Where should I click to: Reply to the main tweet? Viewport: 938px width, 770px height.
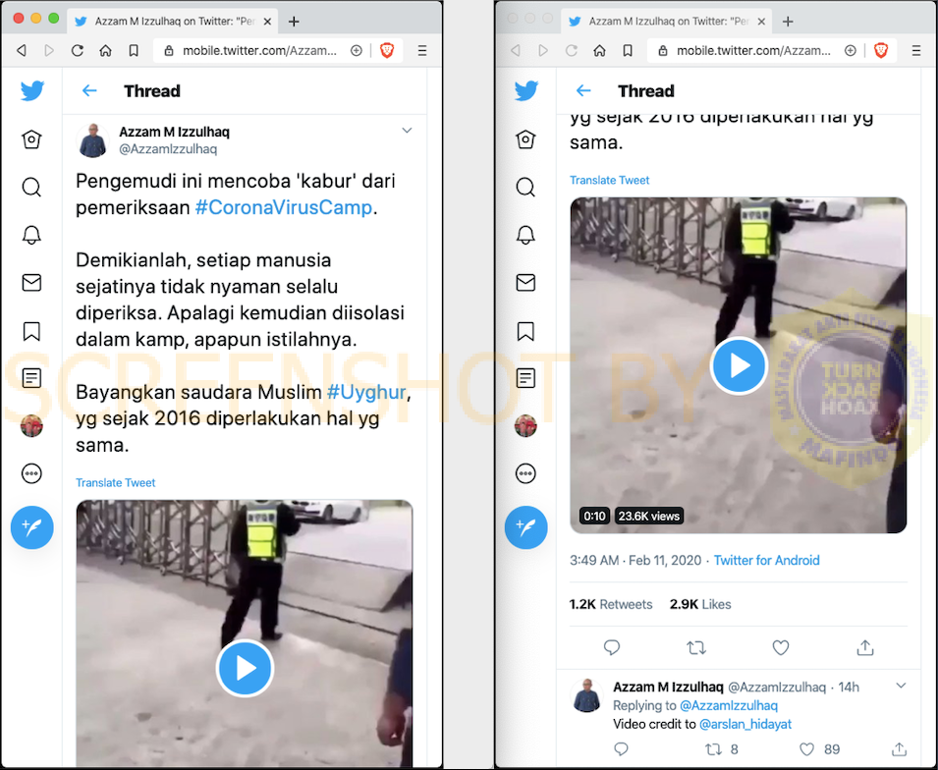(x=612, y=647)
